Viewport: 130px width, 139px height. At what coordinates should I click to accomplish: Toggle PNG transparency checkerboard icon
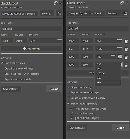(x=120, y=57)
